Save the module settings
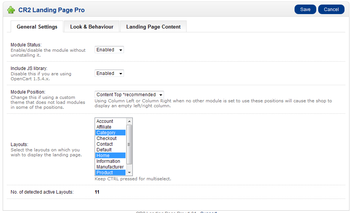This screenshot has width=351, height=213. 305,10
